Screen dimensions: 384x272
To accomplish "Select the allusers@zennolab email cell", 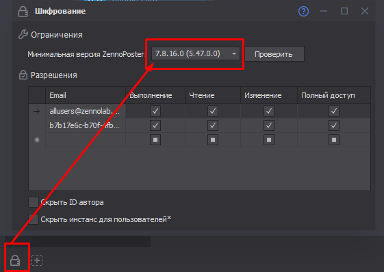I will [x=86, y=111].
